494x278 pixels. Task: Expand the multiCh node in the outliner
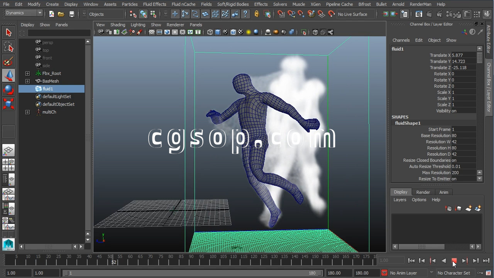(x=27, y=112)
